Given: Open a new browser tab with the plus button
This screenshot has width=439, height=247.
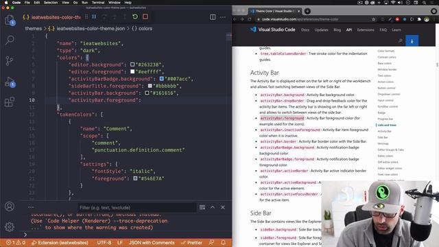Looking at the screenshot, I should point(307,11).
